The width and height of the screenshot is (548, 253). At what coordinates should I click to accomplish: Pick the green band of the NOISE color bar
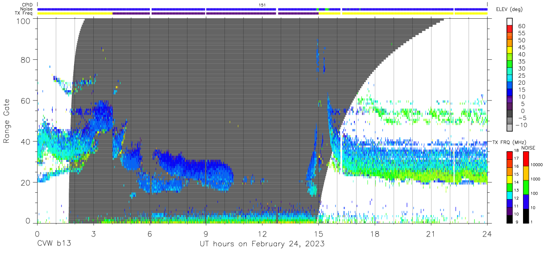click(526, 187)
